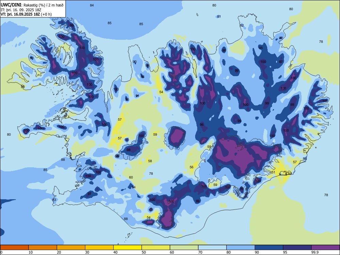Screen dimensions: 340x255
Task: Select the medium blue 80–90 legend swatch
Action: 241,248
